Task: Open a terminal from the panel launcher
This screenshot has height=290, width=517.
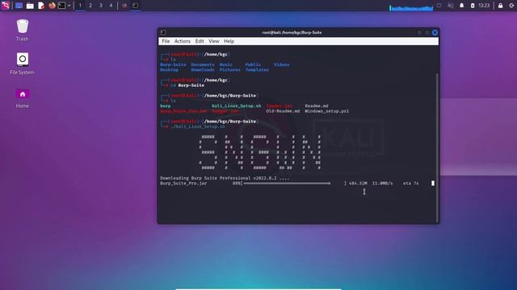Action: (61, 6)
